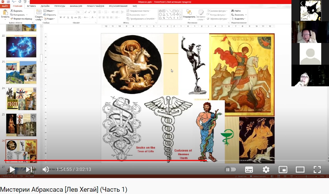The height and width of the screenshot is (194, 329).
Task: Open the ПОКАЗ СЛАЙДОВ tab
Action: click(95, 6)
